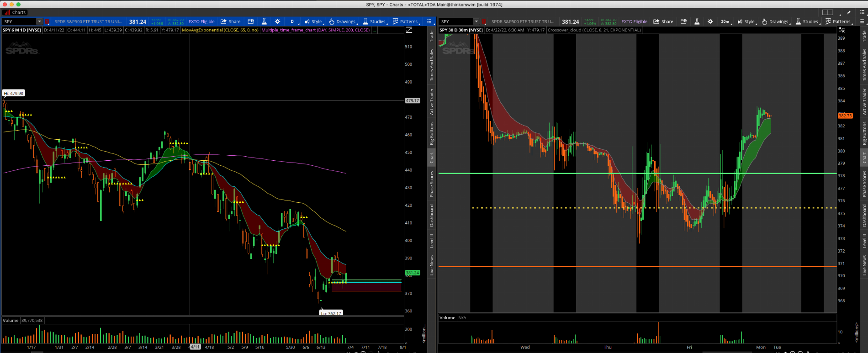Click pin icon at top right
This screenshot has width=868, height=353.
849,12
